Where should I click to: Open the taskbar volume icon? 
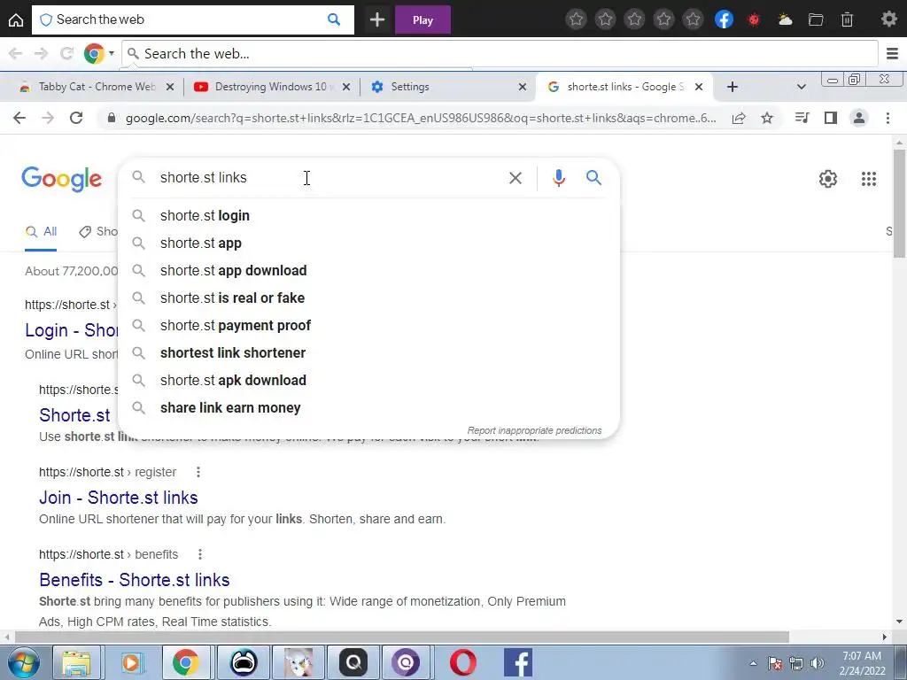[817, 663]
